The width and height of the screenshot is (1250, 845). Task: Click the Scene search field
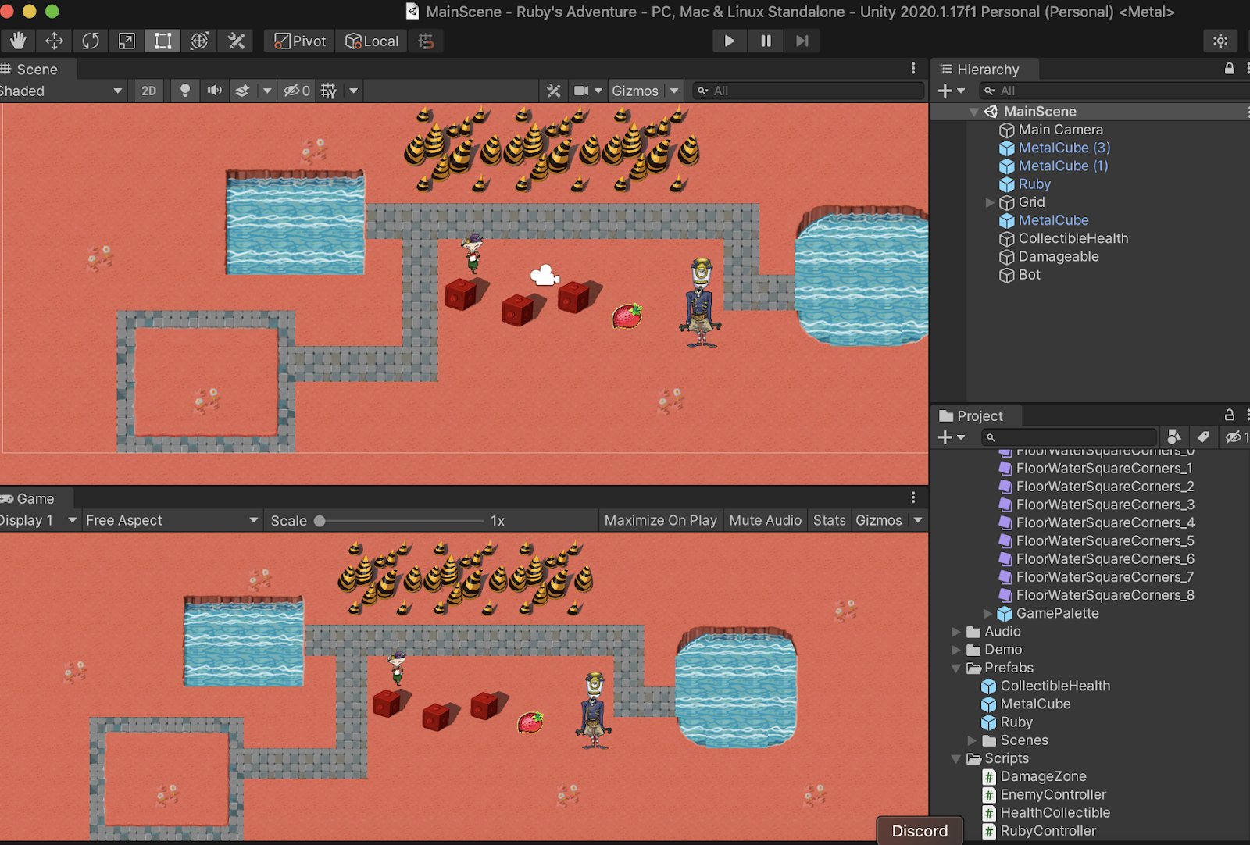point(808,91)
